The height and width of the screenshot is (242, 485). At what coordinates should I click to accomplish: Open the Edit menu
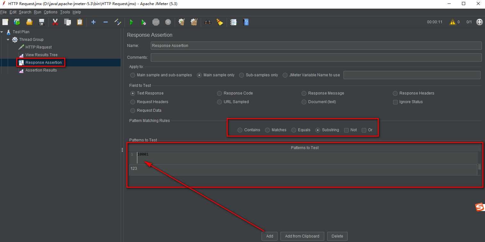point(13,12)
